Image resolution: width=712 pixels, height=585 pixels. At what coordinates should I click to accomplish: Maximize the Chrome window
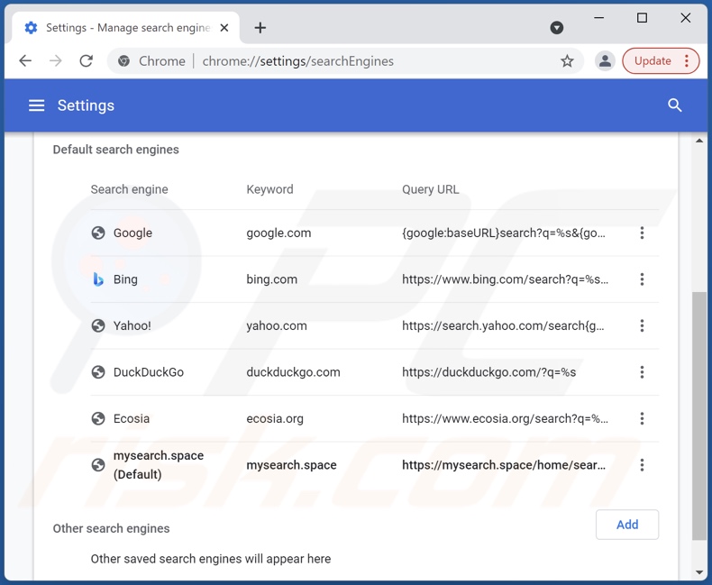coord(642,18)
